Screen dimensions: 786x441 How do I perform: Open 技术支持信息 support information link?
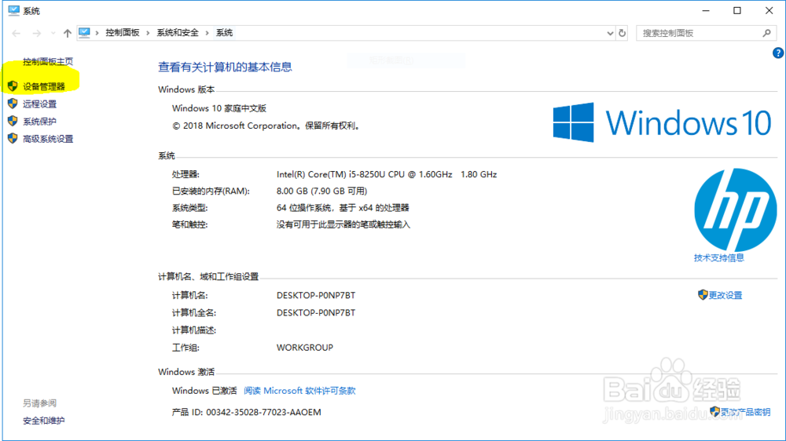pos(719,258)
